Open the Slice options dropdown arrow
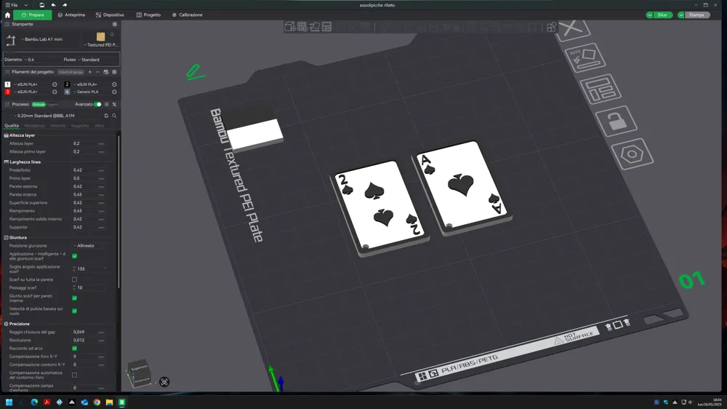This screenshot has width=727, height=409. pos(649,15)
